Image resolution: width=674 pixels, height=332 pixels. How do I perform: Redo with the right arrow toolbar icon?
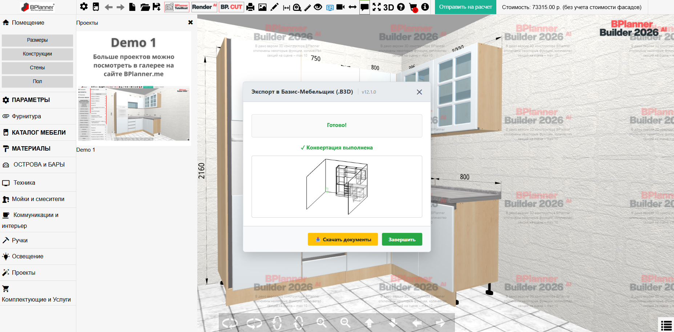120,7
